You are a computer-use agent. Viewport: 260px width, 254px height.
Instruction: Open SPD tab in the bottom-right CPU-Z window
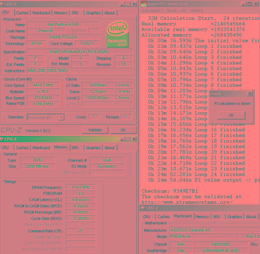point(216,217)
